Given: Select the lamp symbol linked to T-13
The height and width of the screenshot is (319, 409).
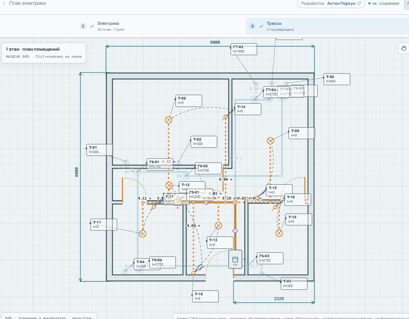Looking at the screenshot, I should pyautogui.click(x=218, y=225).
